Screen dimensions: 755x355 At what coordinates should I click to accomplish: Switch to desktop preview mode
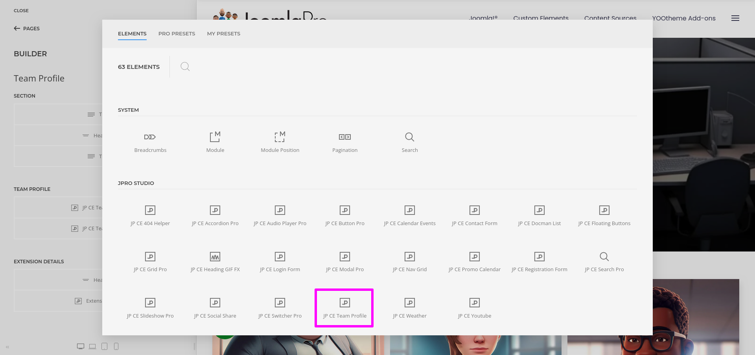(x=81, y=346)
